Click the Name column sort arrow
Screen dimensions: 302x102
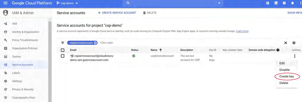tap(160, 50)
